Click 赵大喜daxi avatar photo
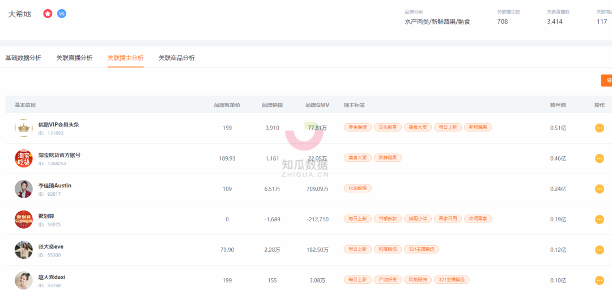Screen dimensions: 612x294 [24, 280]
